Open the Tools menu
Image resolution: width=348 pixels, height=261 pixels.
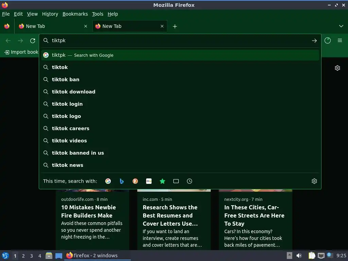pos(98,14)
